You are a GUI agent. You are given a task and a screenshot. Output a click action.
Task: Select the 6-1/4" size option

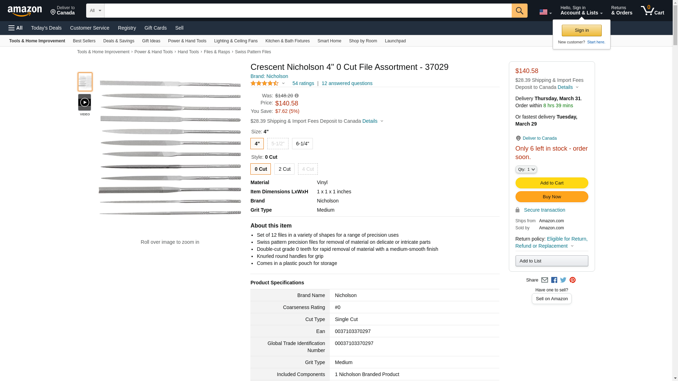pyautogui.click(x=302, y=144)
